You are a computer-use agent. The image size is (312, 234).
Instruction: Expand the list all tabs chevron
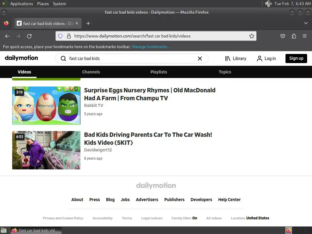point(306,23)
